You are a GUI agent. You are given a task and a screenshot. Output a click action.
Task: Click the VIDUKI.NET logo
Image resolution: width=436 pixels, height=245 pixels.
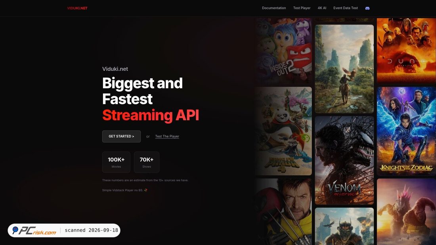77,8
